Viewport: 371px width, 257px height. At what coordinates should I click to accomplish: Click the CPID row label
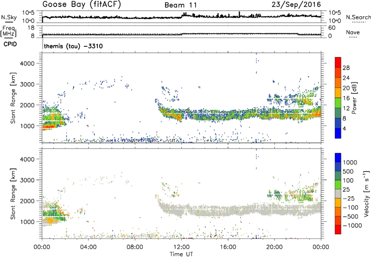pyautogui.click(x=10, y=44)
